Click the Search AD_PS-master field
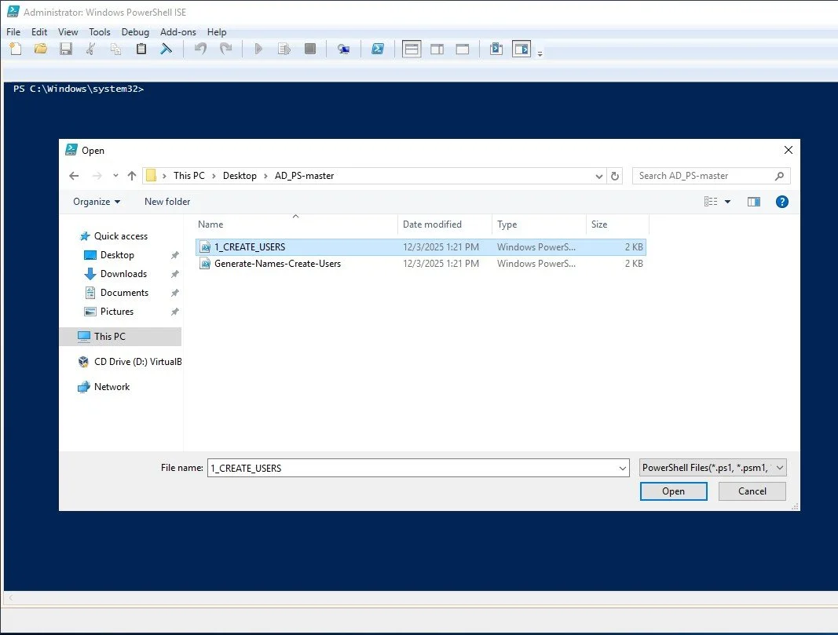 click(711, 176)
